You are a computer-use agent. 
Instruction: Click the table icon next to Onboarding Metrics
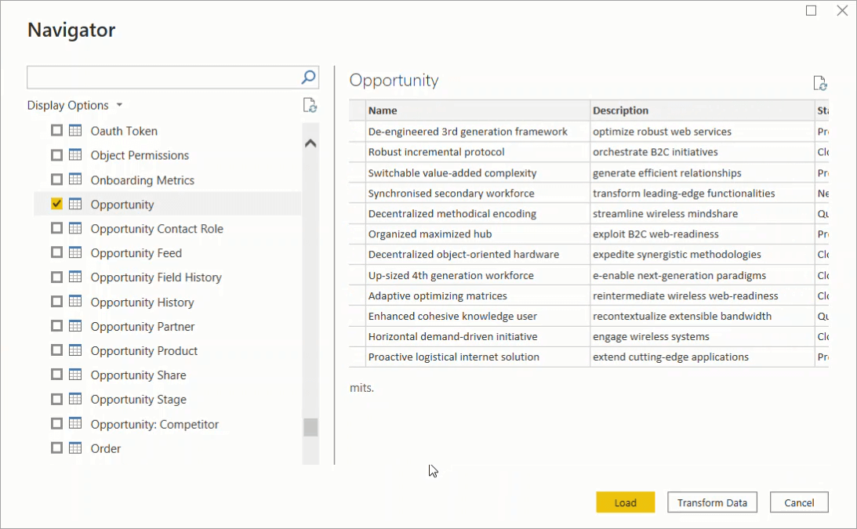tap(74, 179)
